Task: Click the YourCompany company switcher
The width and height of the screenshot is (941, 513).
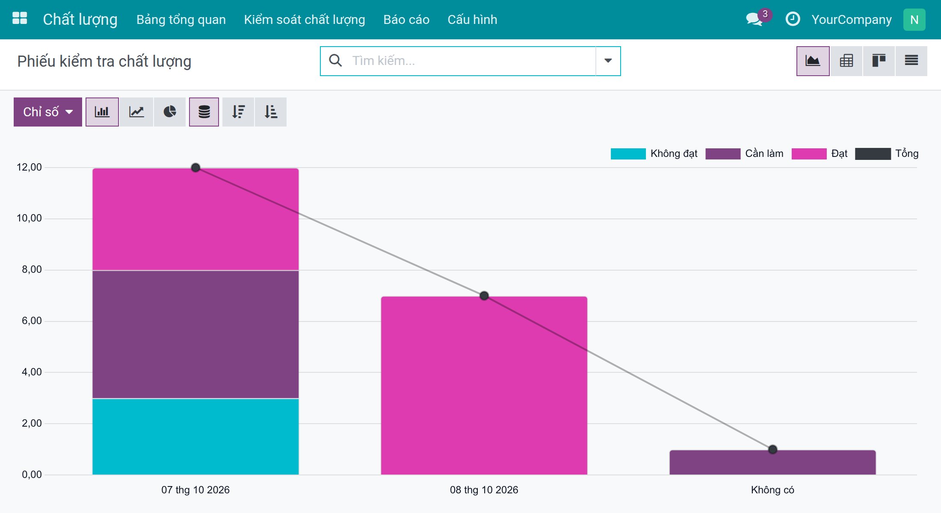Action: [852, 20]
